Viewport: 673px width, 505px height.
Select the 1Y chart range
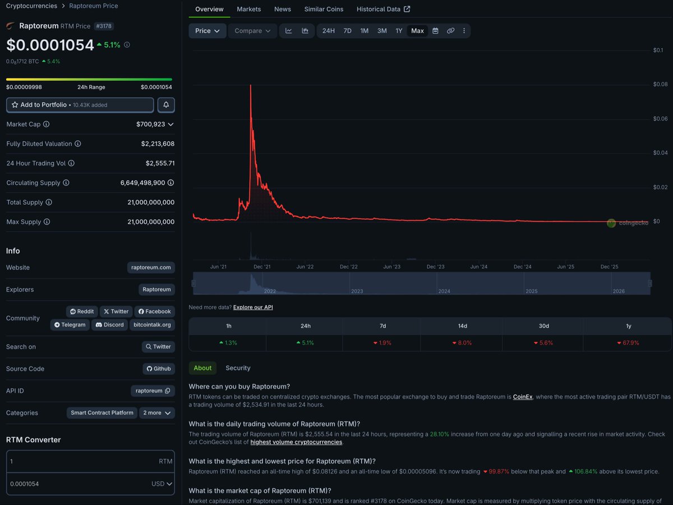(399, 31)
